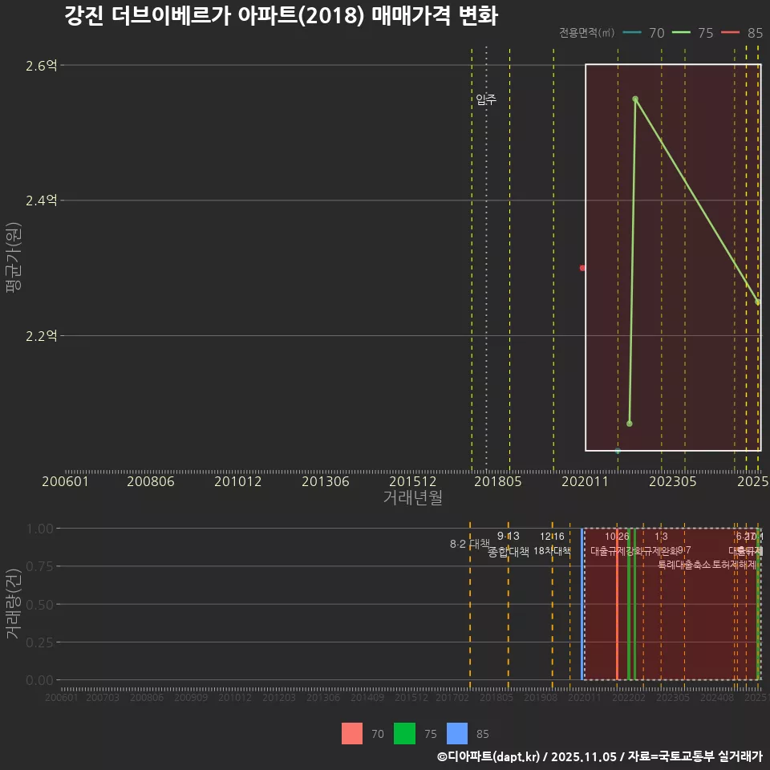The image size is (770, 770).
Task: Click the peak 2.55억 data point on the green line
Action: click(635, 99)
